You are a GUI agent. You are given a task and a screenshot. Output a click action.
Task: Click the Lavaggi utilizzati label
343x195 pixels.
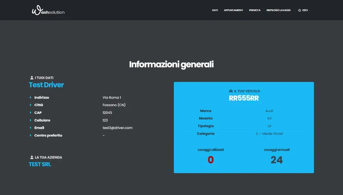[x=210, y=150]
